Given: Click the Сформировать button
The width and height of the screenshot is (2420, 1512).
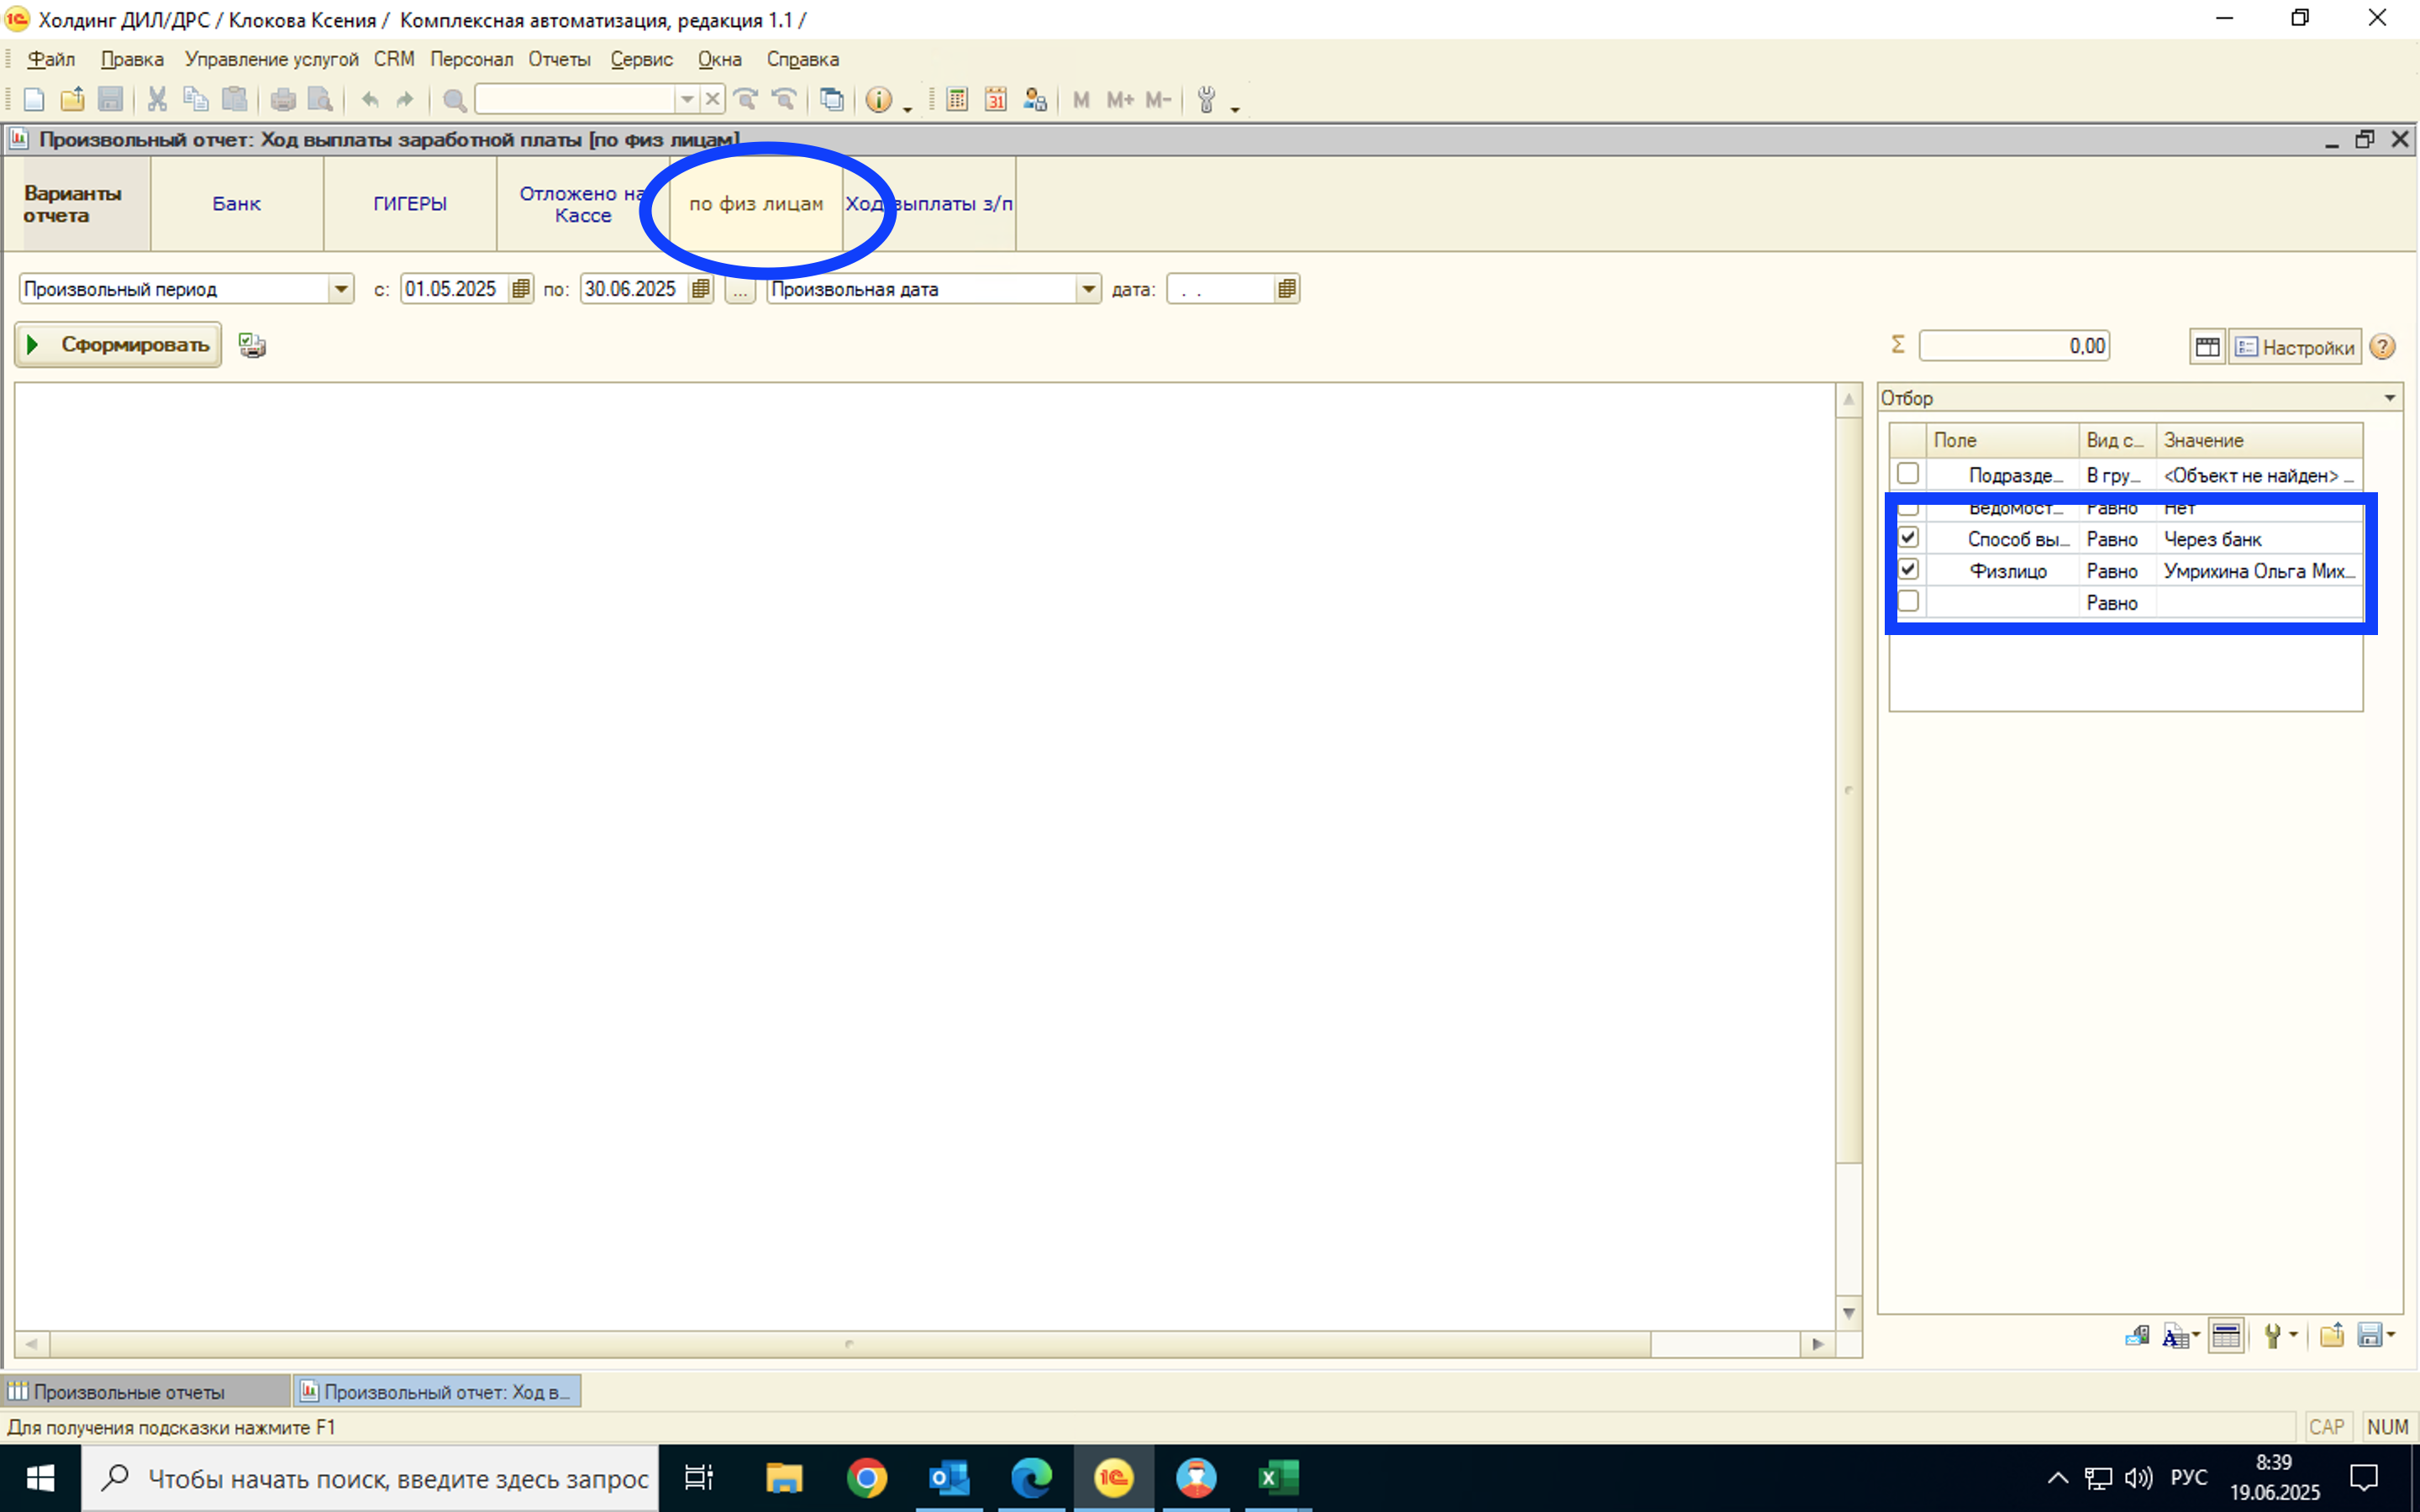Looking at the screenshot, I should tap(119, 345).
